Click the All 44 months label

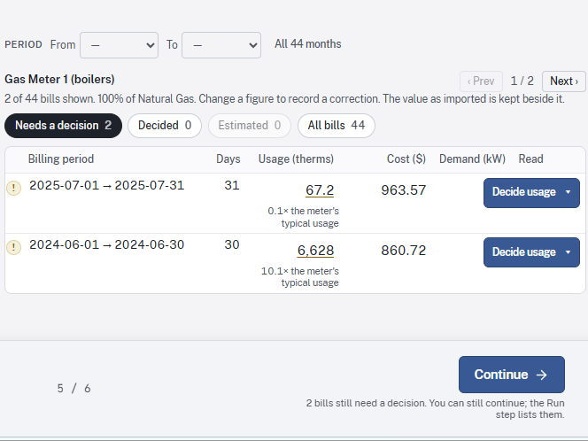click(308, 44)
